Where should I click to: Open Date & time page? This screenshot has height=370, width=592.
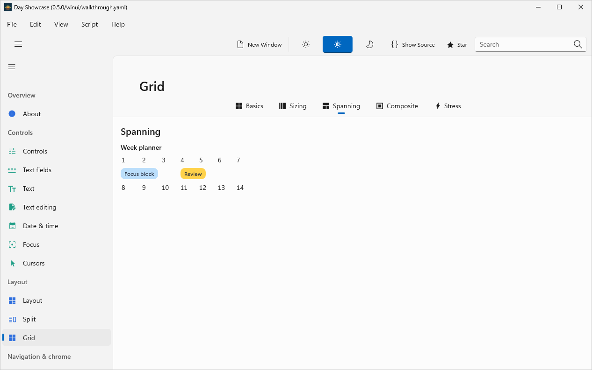[56, 226]
